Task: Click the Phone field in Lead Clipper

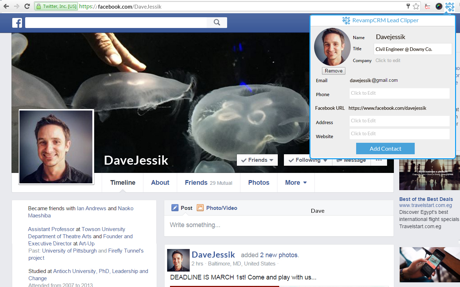Action: (400, 93)
